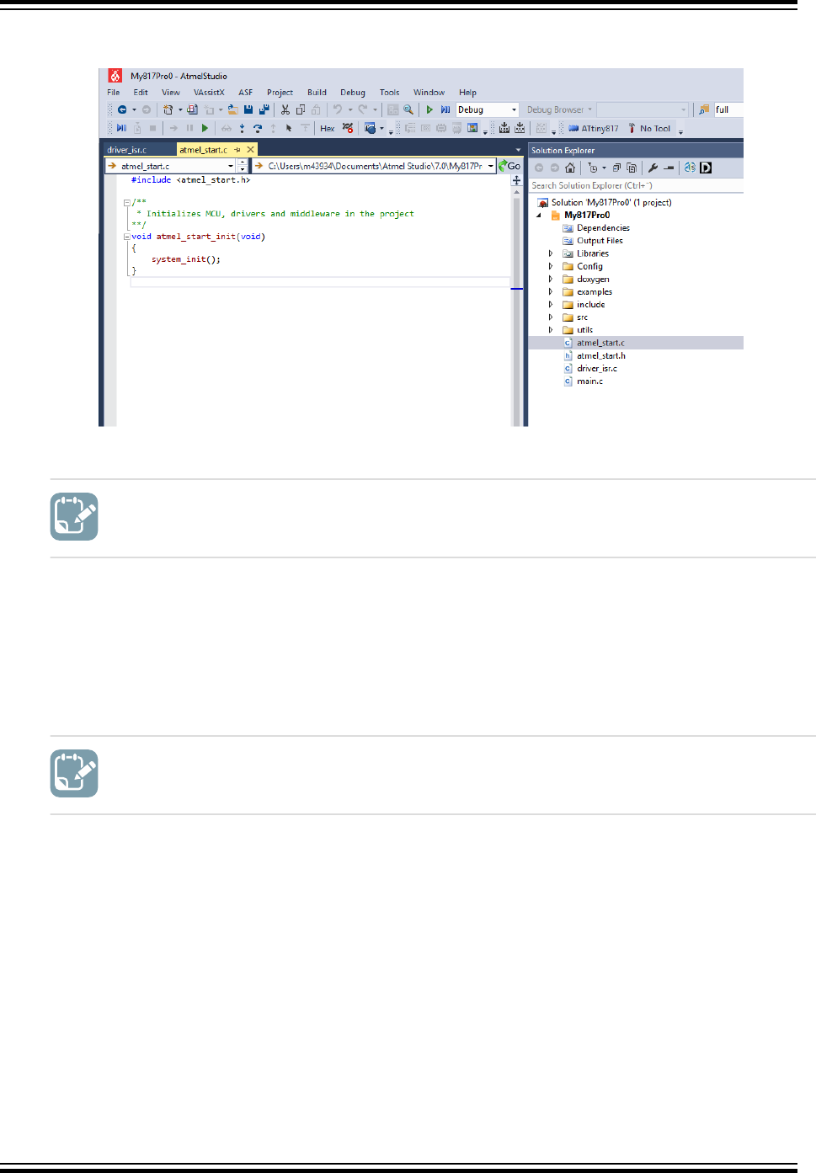The height and width of the screenshot is (1173, 816).
Task: Click the Device Programming chip-download icon
Action: pos(504,128)
